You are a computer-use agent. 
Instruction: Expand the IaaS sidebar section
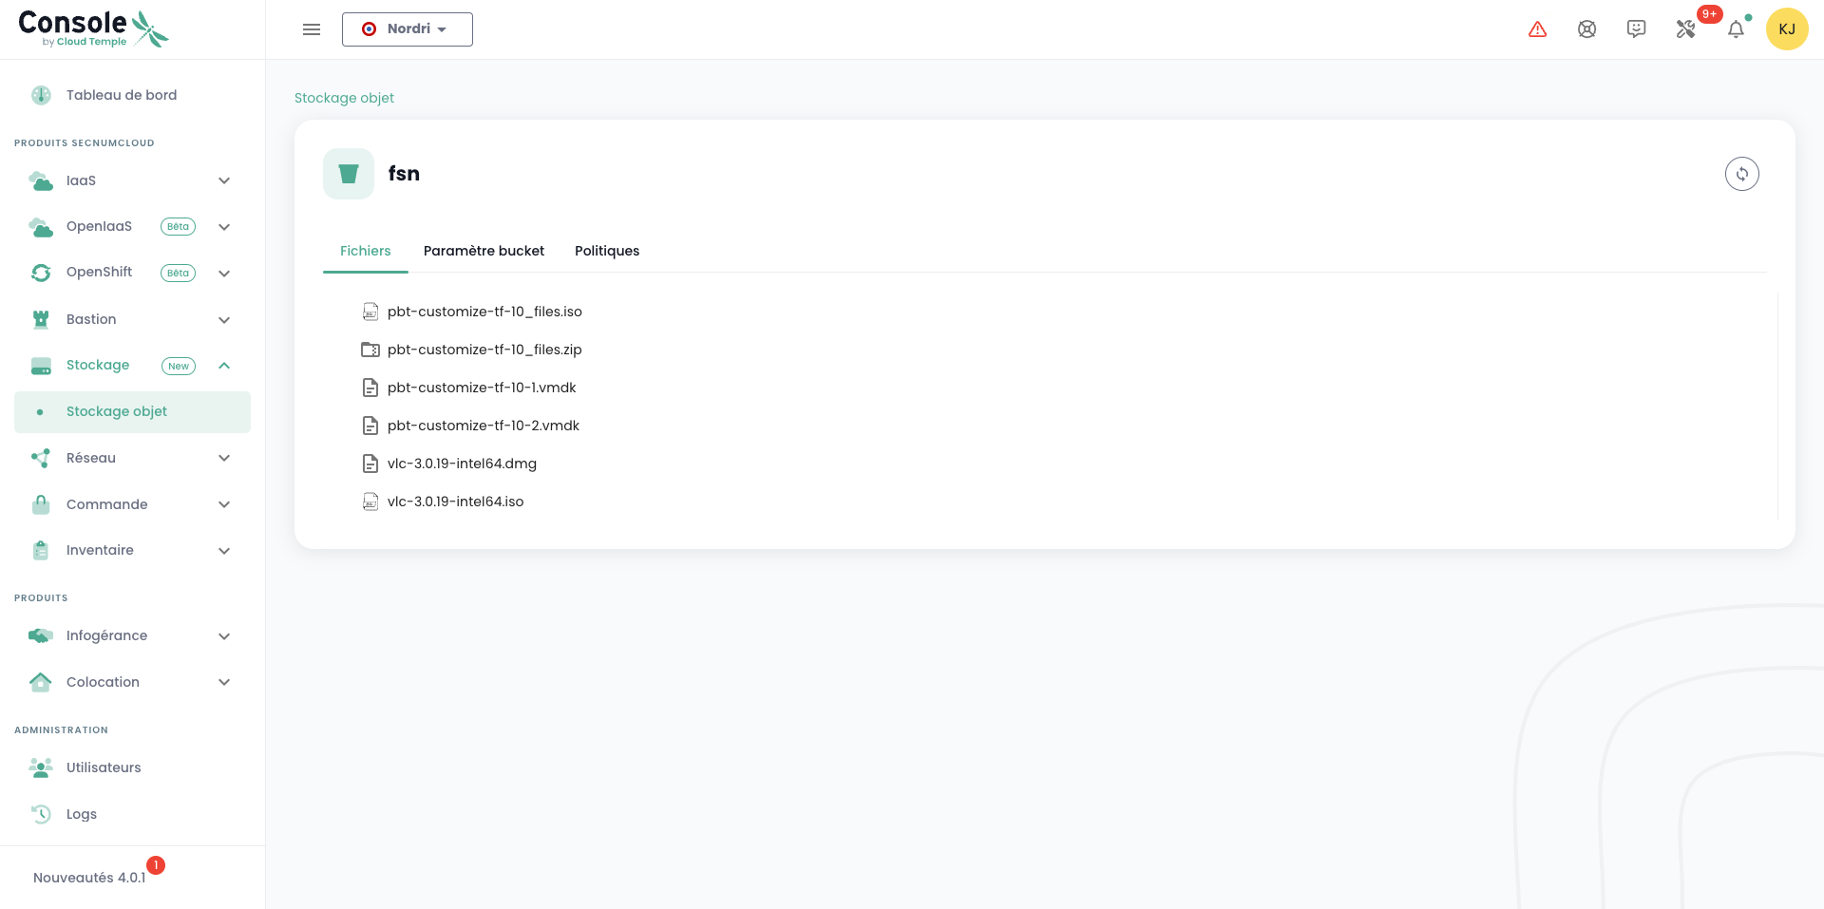(x=224, y=180)
